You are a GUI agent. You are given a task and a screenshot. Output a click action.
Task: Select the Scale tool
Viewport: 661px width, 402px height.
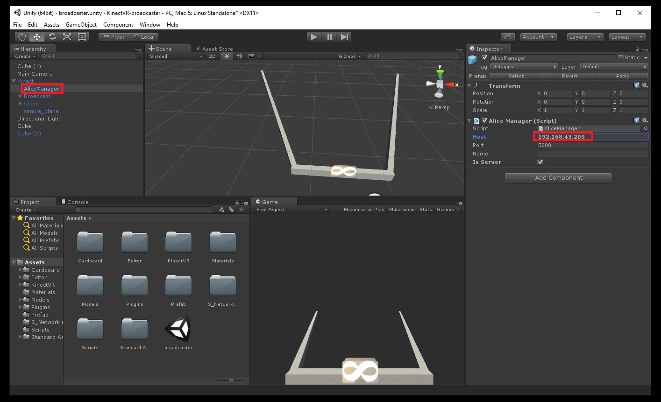(67, 37)
